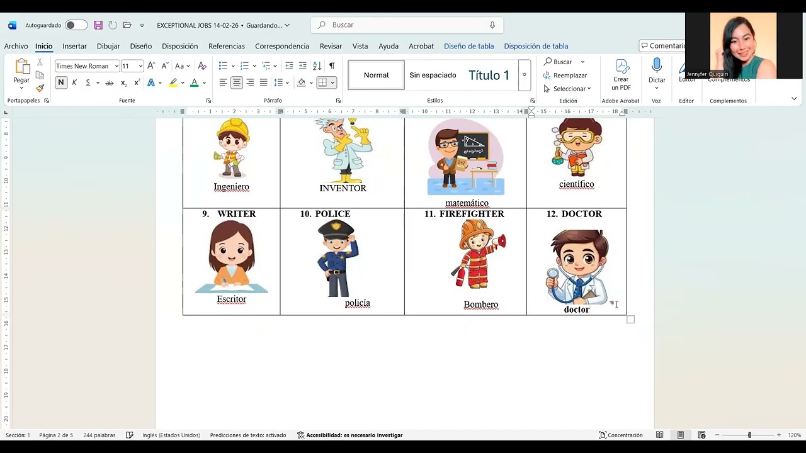Click the Open folder icon in title bar
The width and height of the screenshot is (806, 453).
coord(127,25)
